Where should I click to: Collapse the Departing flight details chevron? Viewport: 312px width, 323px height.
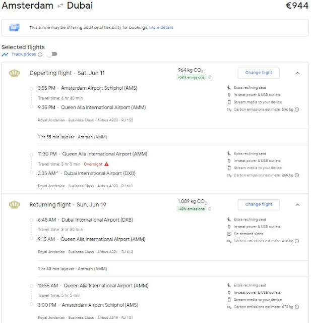point(297,73)
